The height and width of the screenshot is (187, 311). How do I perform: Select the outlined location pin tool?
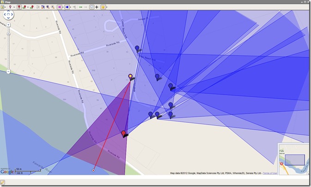tap(10, 7)
